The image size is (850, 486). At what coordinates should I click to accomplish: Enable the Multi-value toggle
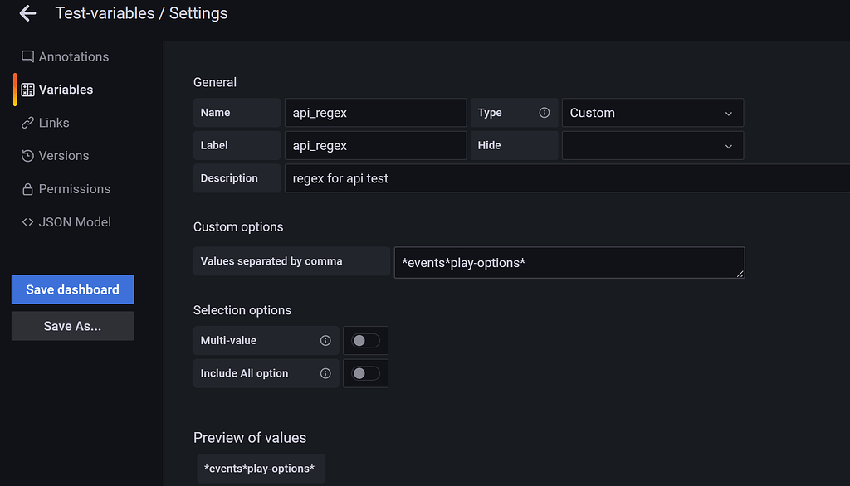tap(365, 340)
